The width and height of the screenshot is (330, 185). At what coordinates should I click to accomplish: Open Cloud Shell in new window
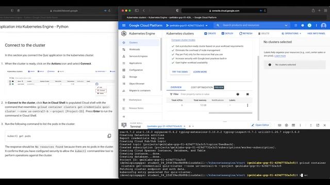coord(318,125)
